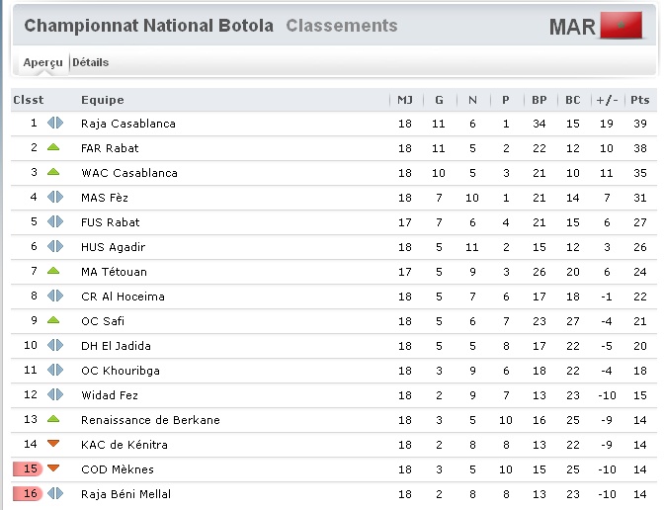The width and height of the screenshot is (664, 510).
Task: Click the green up arrow beside OC Safi
Action: [53, 320]
